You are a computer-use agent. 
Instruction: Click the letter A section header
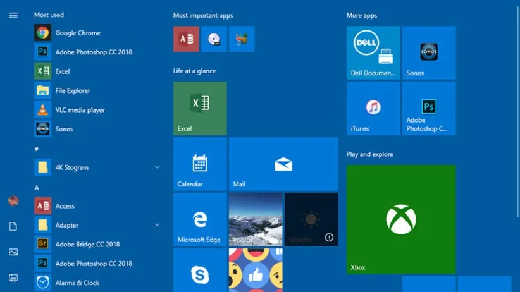click(x=37, y=188)
